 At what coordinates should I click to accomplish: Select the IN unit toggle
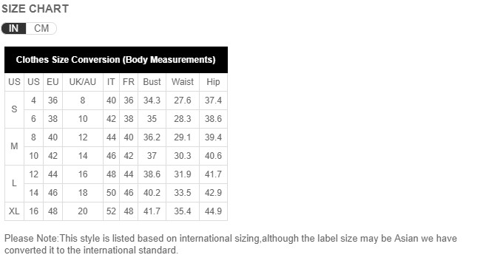13,29
